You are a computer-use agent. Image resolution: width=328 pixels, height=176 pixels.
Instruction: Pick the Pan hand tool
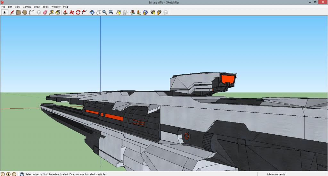pos(98,13)
